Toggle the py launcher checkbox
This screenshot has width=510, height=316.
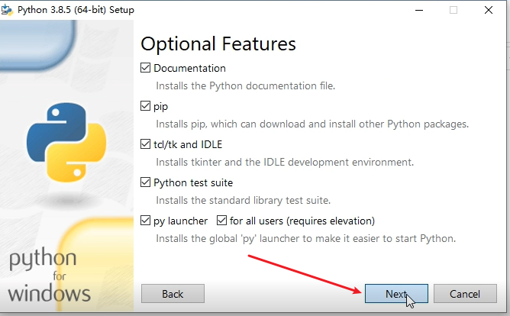[145, 221]
